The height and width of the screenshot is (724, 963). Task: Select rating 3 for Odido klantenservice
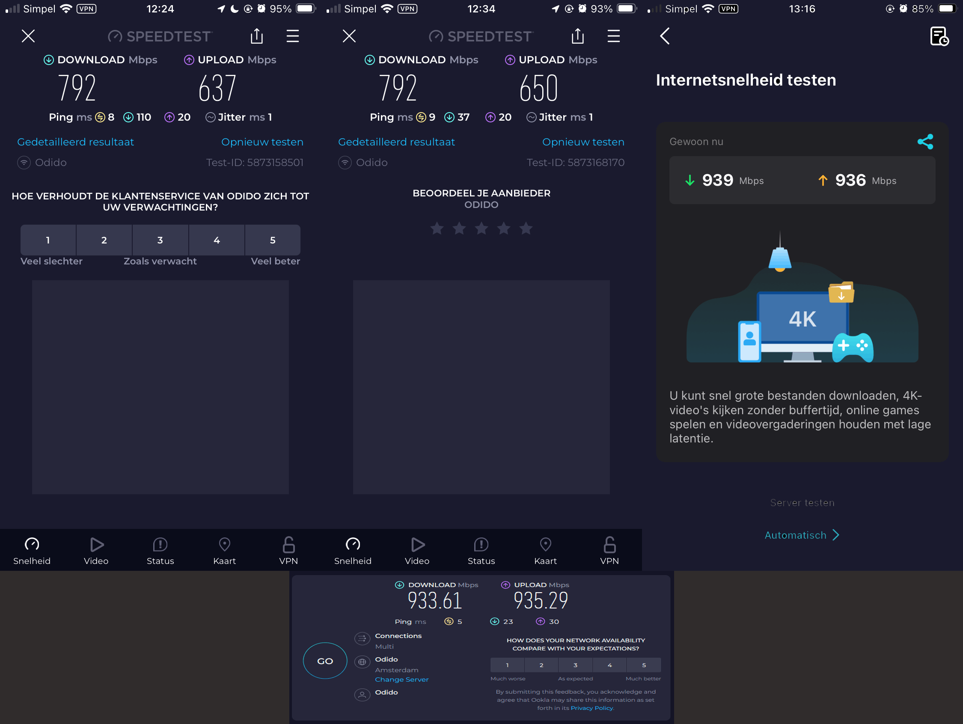tap(160, 240)
